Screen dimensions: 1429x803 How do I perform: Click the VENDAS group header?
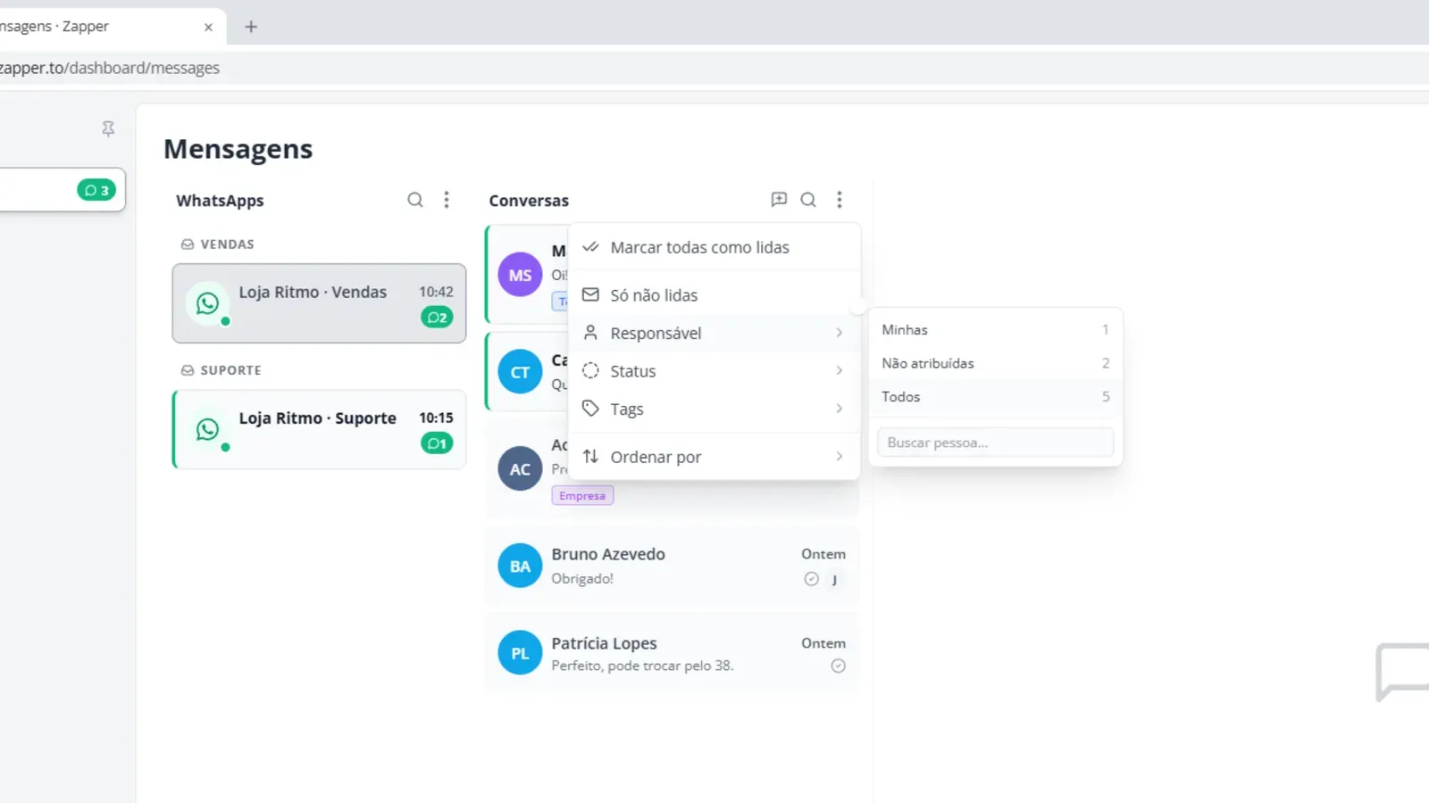pyautogui.click(x=218, y=244)
